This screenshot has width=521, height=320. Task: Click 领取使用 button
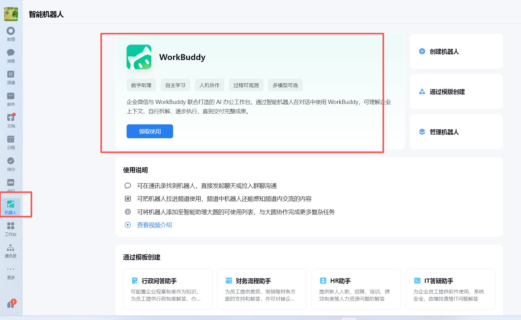pyautogui.click(x=150, y=131)
